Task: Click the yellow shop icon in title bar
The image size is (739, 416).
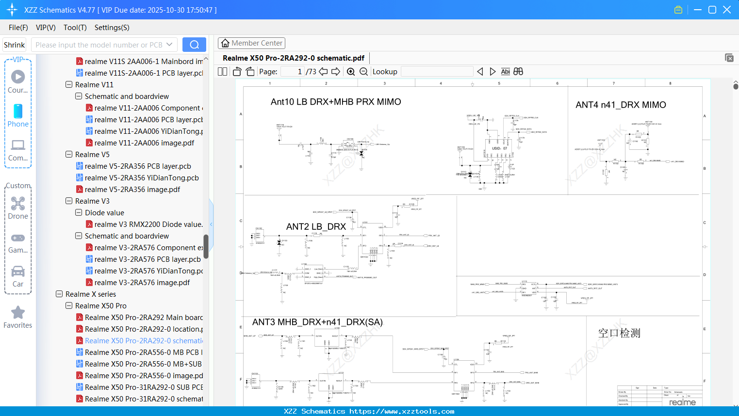Action: pyautogui.click(x=678, y=10)
